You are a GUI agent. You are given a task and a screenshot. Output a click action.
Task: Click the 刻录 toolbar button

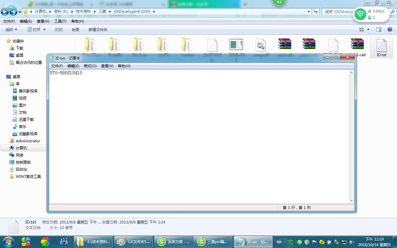[x=76, y=29]
